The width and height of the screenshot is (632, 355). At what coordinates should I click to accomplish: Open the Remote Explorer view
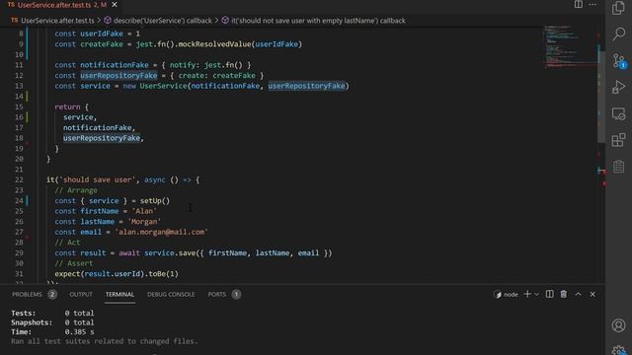click(x=618, y=114)
